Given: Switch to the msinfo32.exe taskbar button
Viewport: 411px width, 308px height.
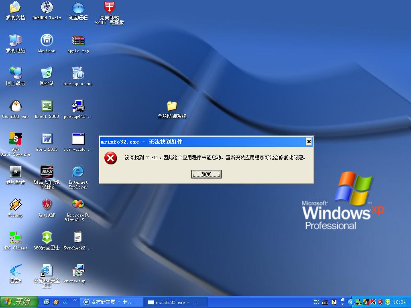Looking at the screenshot, I should coord(176,302).
